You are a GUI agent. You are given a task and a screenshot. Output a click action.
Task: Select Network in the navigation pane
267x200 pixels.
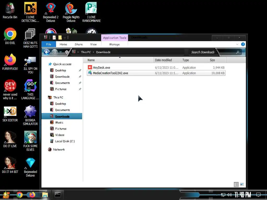[x=59, y=149]
